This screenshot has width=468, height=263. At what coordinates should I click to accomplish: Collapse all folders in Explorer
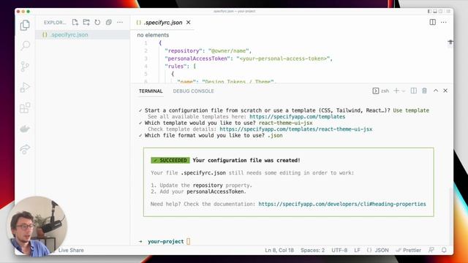[109, 23]
